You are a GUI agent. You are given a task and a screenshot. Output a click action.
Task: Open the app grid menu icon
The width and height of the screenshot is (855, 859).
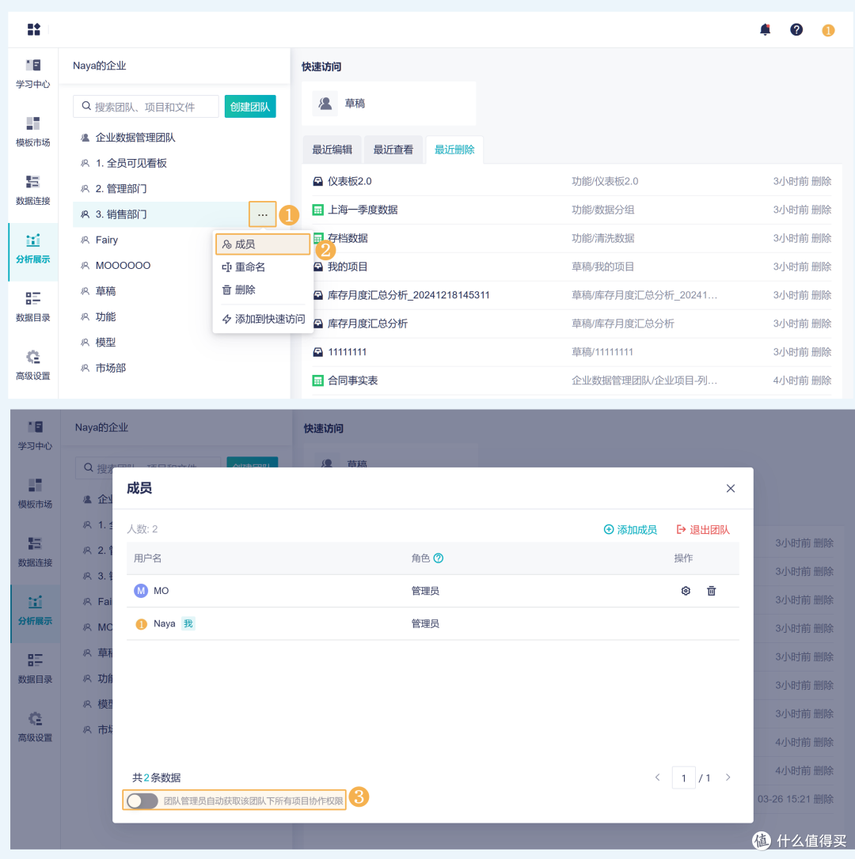point(33,29)
